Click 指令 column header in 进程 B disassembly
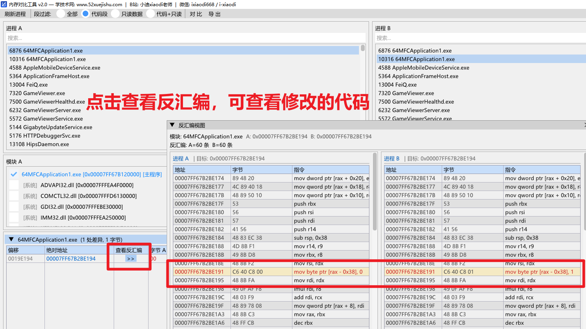 tap(542, 170)
